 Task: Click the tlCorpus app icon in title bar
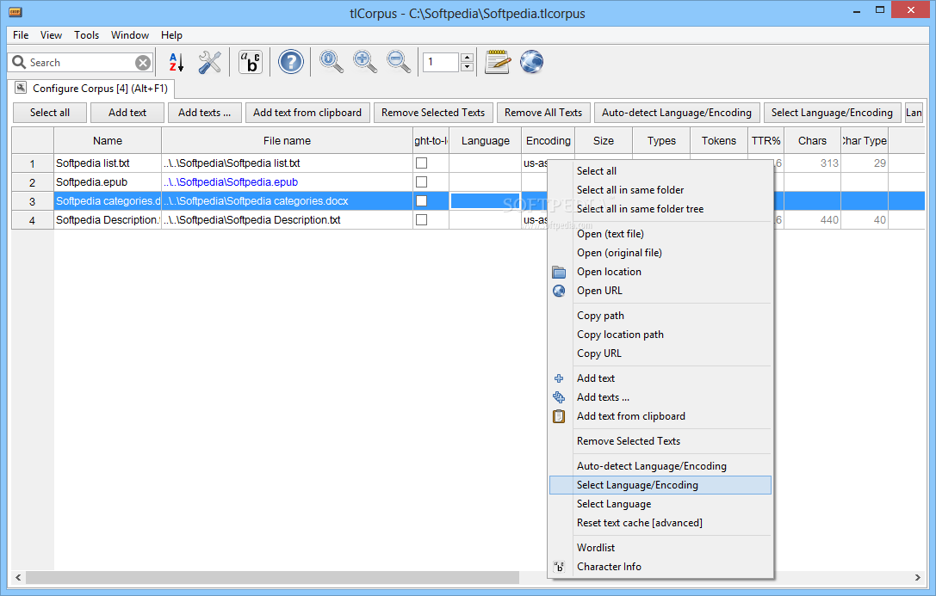point(15,12)
